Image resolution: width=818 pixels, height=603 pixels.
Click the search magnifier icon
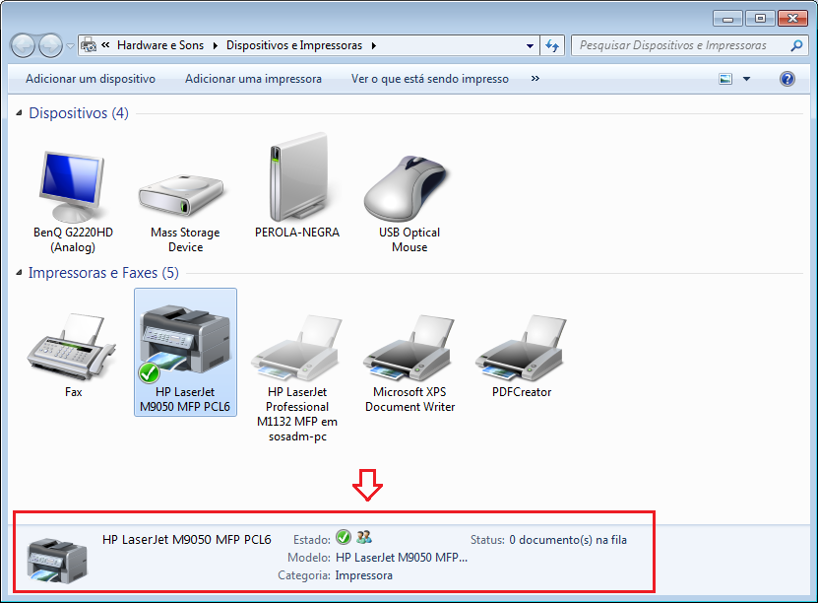pyautogui.click(x=796, y=46)
